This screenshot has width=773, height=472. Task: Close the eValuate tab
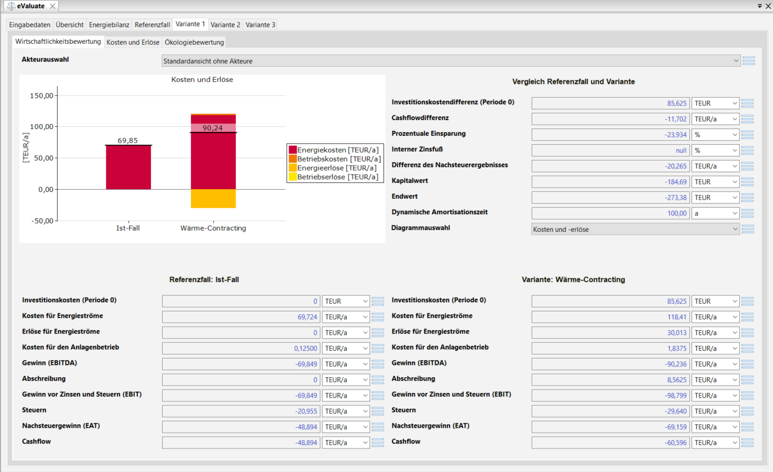(x=53, y=6)
